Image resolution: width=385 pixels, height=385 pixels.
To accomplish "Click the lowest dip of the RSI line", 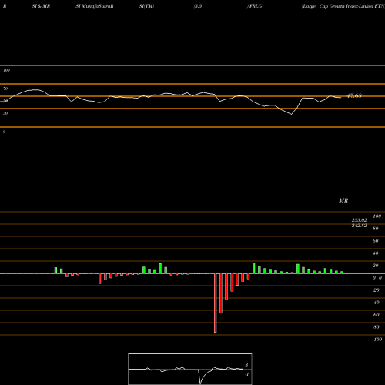I will click(291, 114).
